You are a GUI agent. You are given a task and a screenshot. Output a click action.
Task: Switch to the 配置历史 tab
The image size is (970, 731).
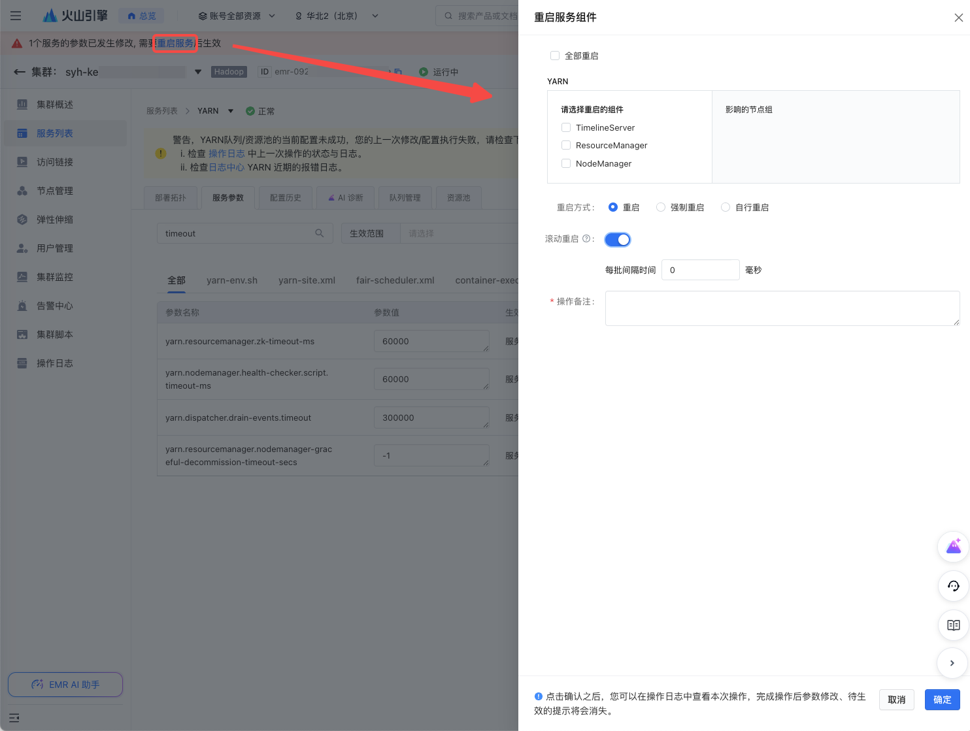(286, 197)
